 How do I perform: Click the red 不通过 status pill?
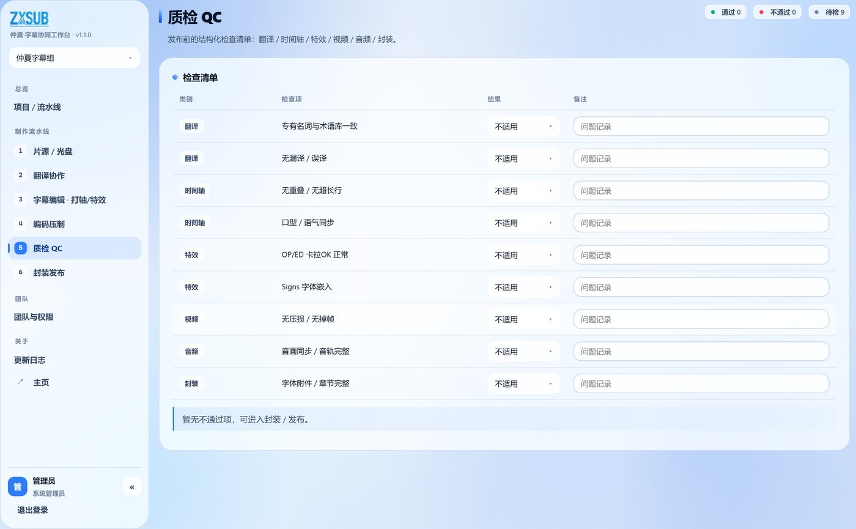tap(778, 12)
